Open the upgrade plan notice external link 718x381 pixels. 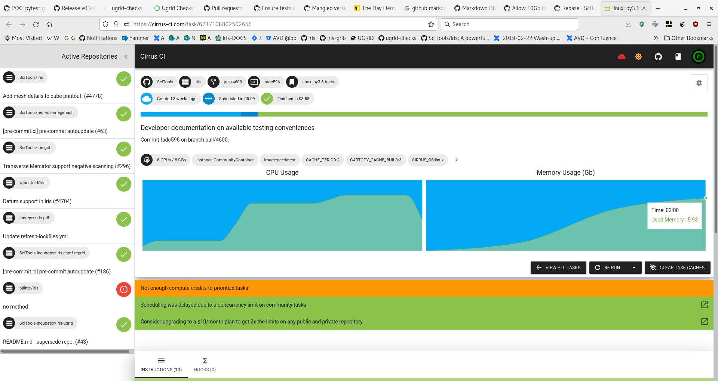pyautogui.click(x=705, y=322)
